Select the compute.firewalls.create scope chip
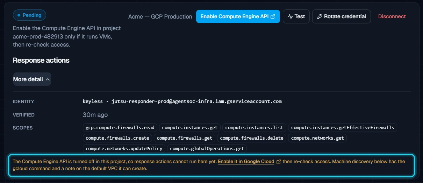This screenshot has width=423, height=183. pyautogui.click(x=117, y=138)
